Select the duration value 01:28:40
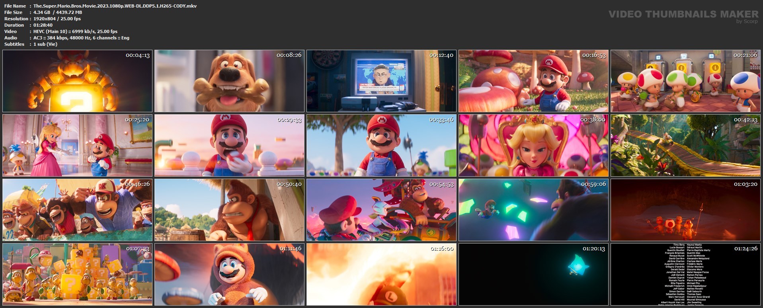Viewport: 763px width, 308px height. (43, 25)
